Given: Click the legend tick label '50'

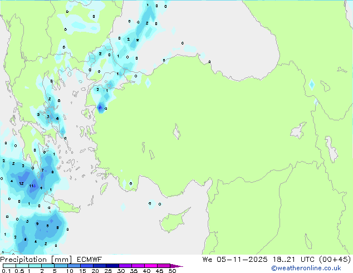Looking at the screenshot, I should [x=172, y=271].
